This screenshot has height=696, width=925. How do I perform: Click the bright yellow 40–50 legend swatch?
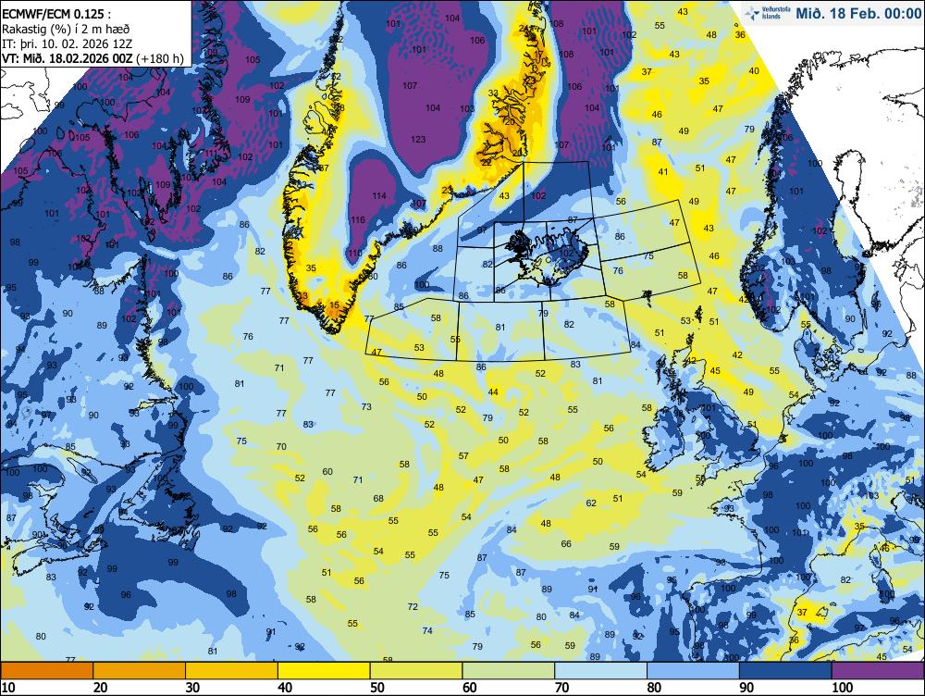pyautogui.click(x=324, y=671)
